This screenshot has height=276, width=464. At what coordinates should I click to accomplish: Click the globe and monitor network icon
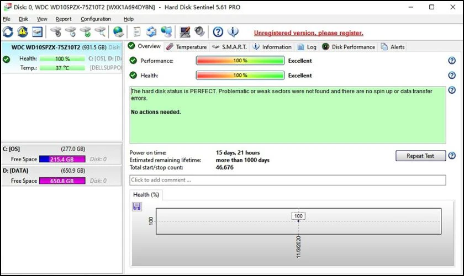166,31
